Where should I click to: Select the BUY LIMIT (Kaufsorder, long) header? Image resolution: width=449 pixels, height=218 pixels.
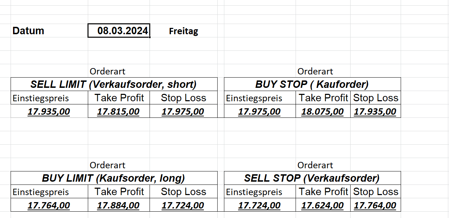click(x=114, y=178)
